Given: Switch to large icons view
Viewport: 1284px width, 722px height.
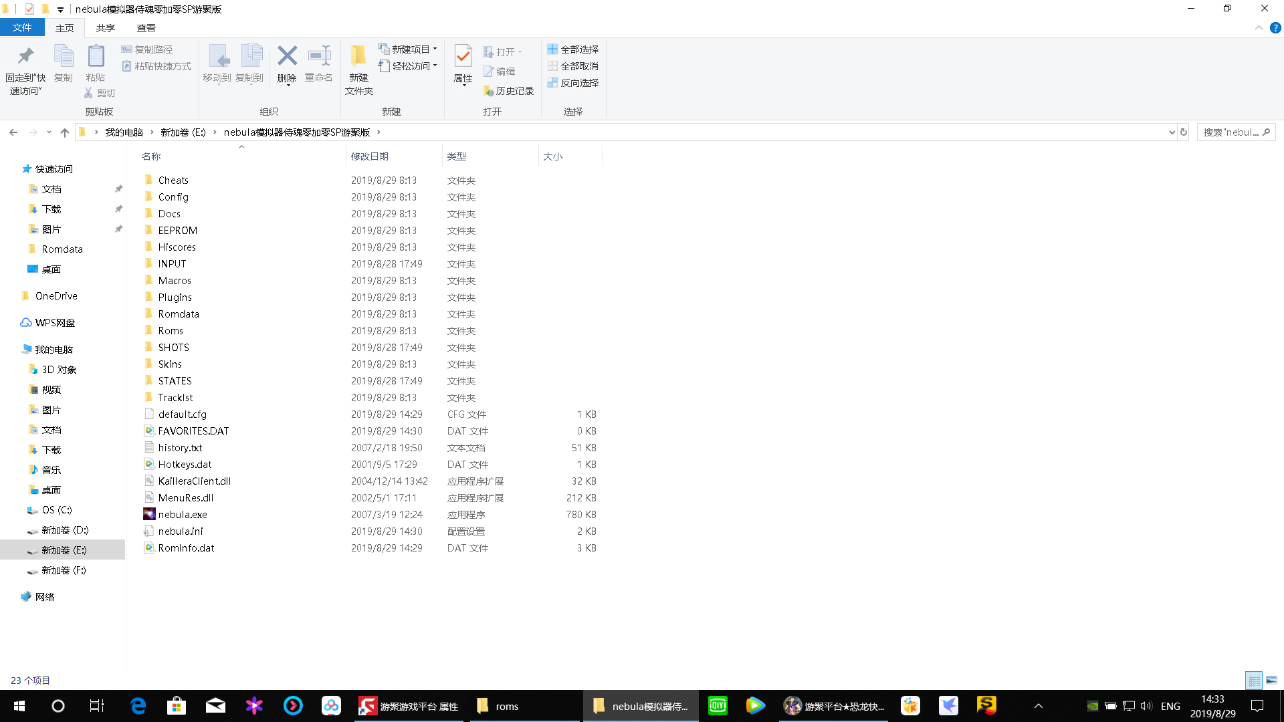Looking at the screenshot, I should tap(1271, 680).
